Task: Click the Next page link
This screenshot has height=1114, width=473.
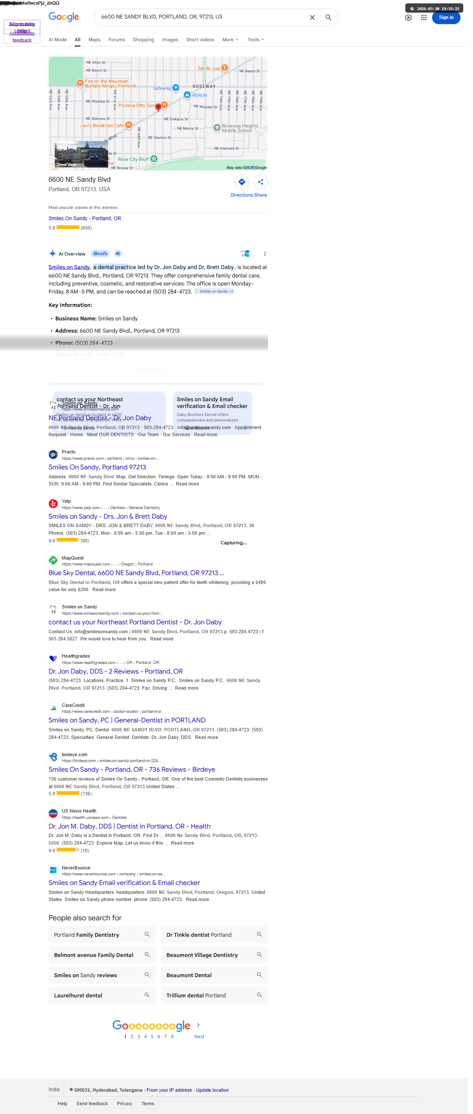Action: pos(199,1037)
